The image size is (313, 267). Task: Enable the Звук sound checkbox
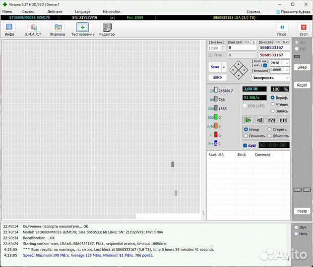click(296, 227)
